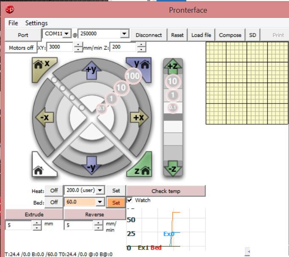
Task: Click the Compose button
Action: [x=230, y=35]
